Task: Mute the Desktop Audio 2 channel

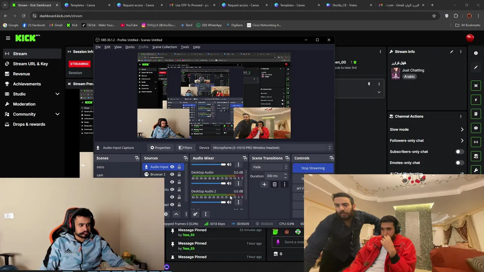Action: point(229,202)
